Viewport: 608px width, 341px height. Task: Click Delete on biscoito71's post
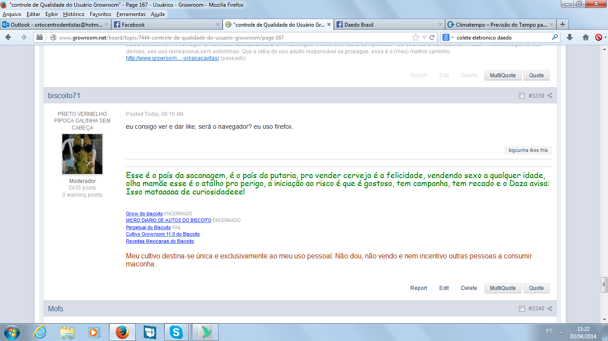tap(469, 288)
